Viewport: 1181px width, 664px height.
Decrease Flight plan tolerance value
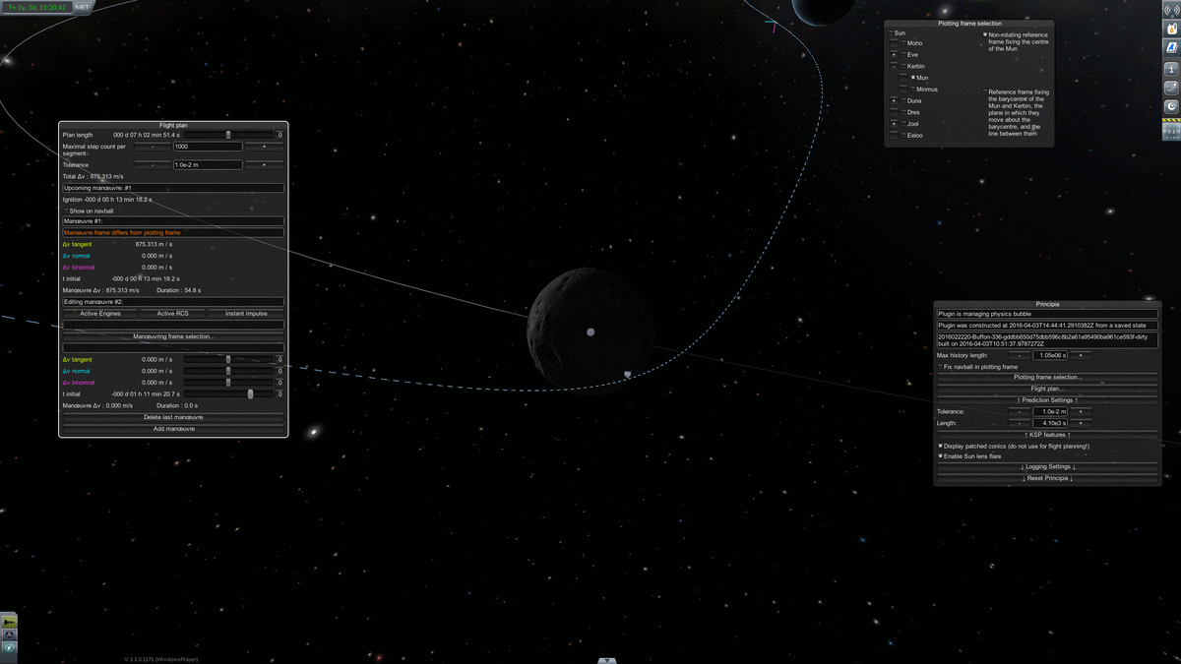tap(153, 165)
